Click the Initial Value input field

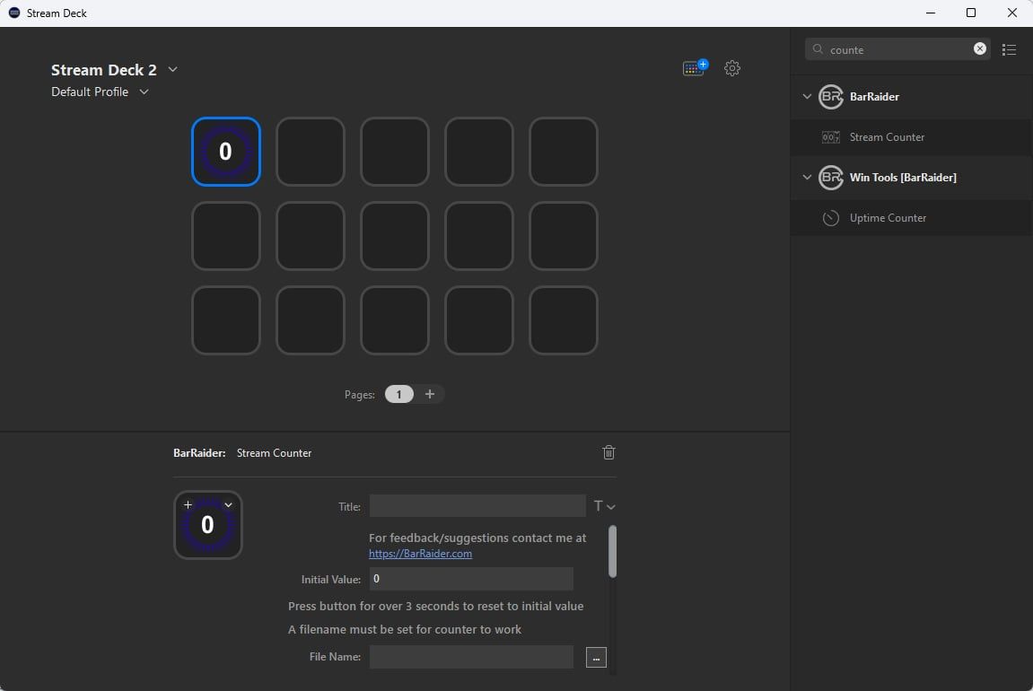471,579
